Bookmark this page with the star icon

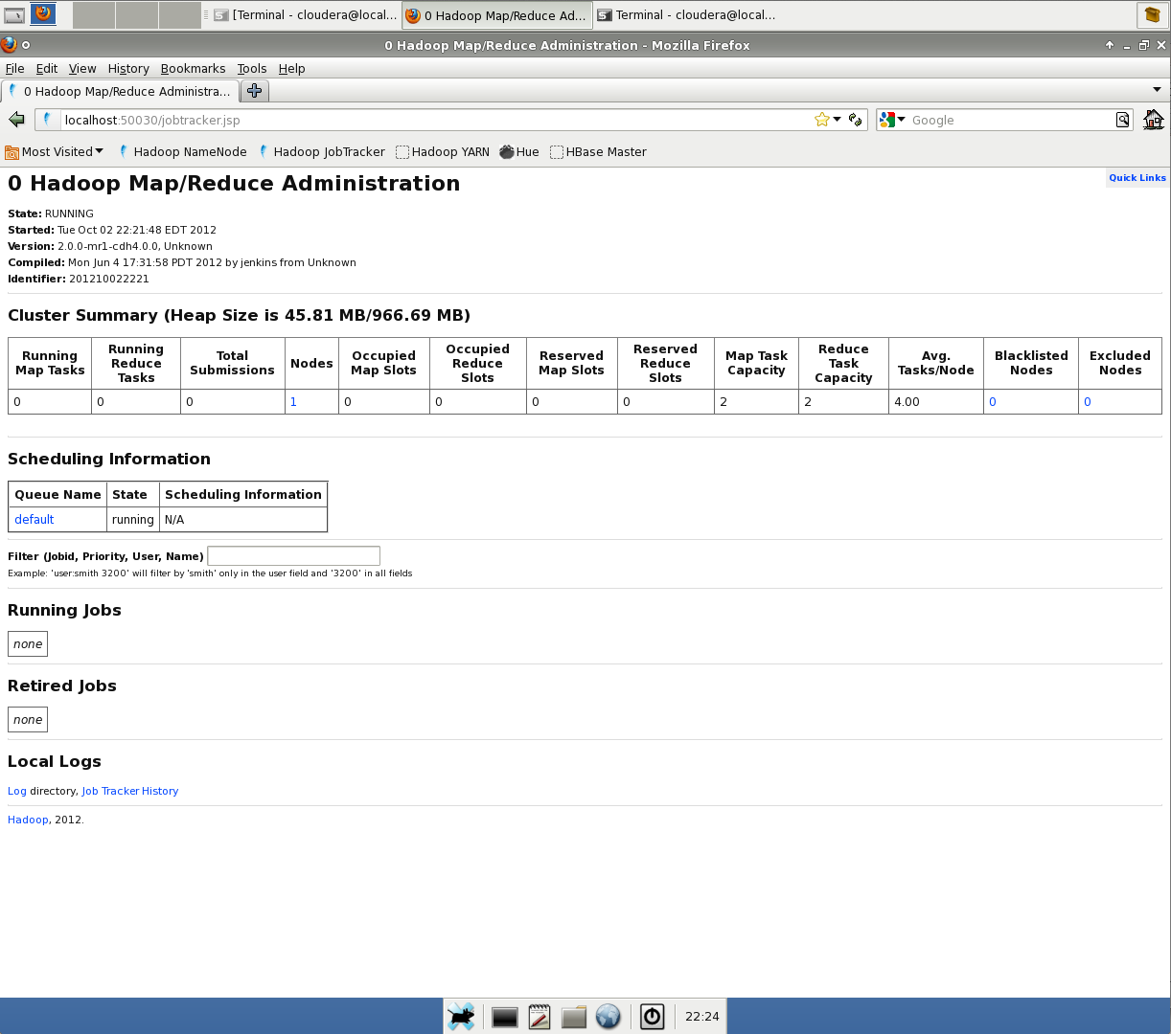(821, 120)
